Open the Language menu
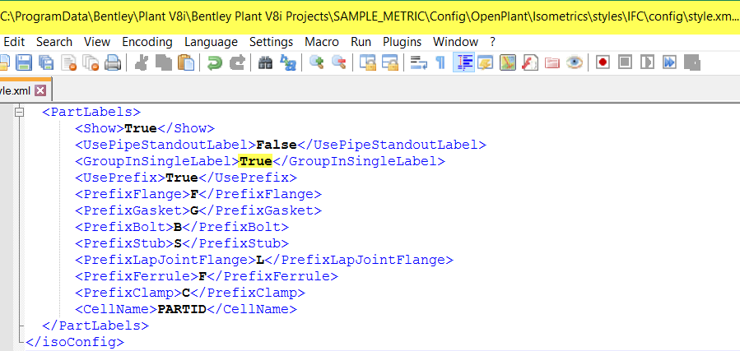The image size is (740, 351). (211, 42)
